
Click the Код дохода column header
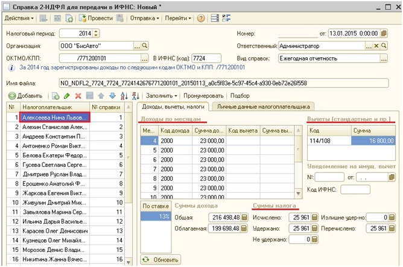click(175, 131)
